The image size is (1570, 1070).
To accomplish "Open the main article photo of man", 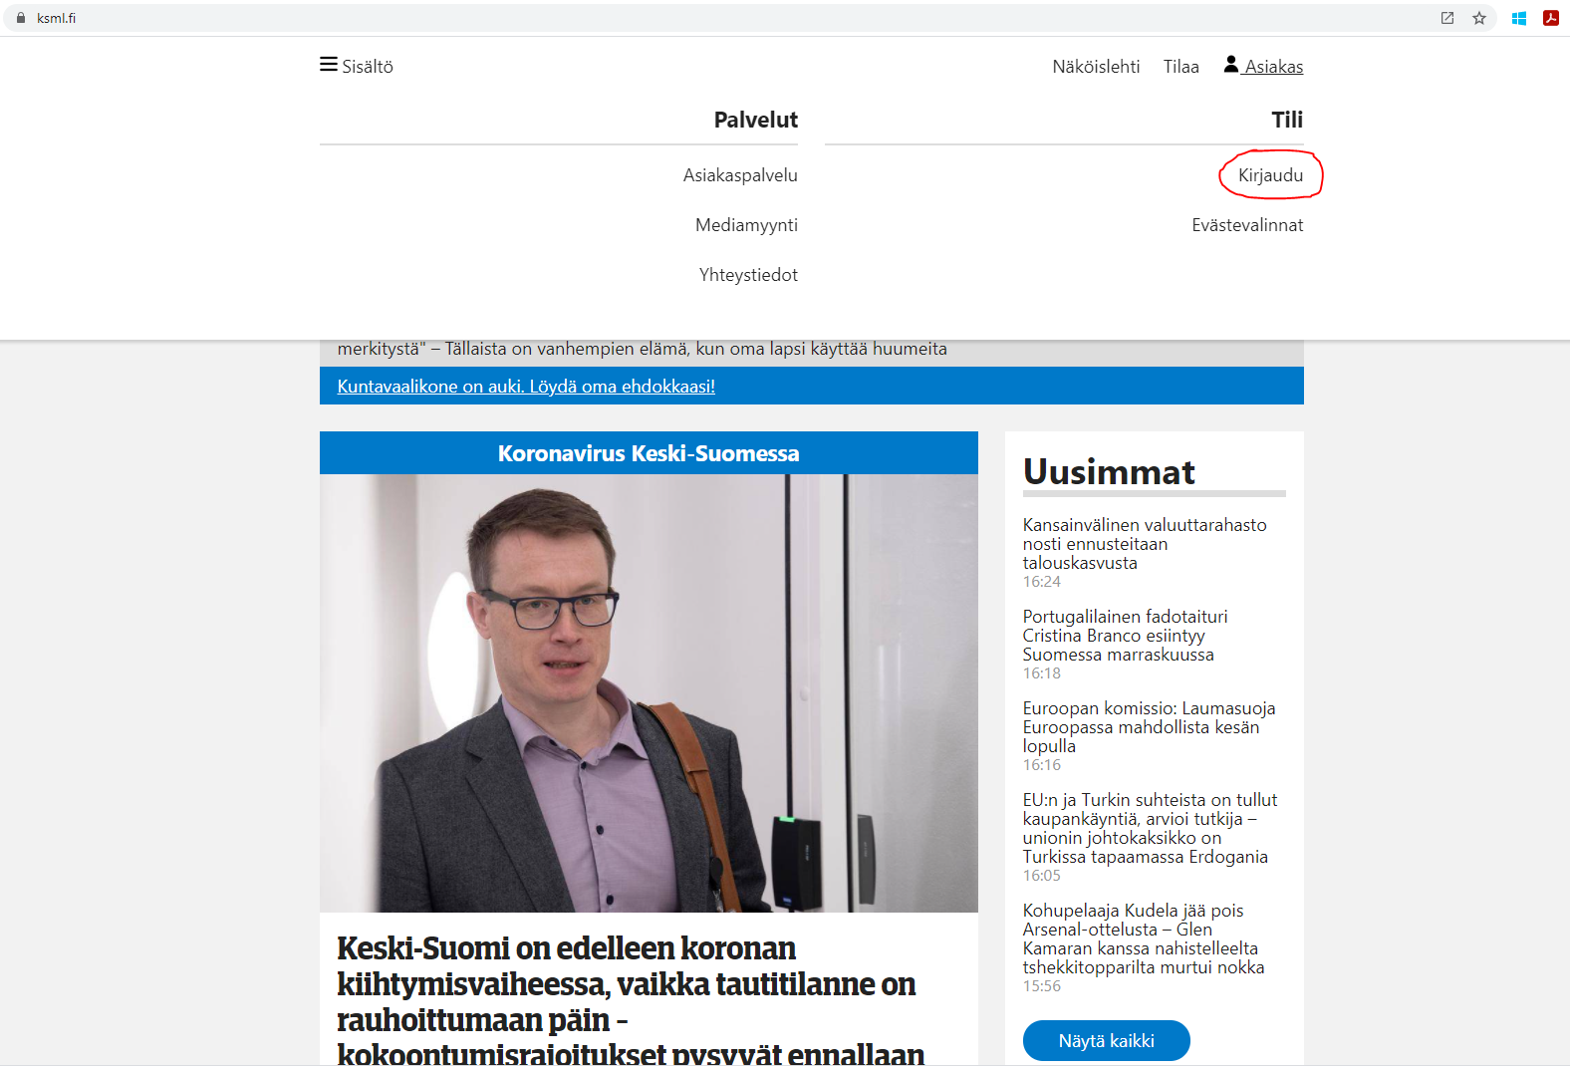I will 649,692.
